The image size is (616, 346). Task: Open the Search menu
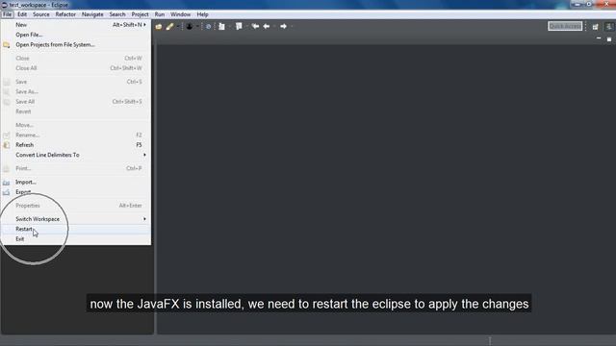tap(117, 14)
